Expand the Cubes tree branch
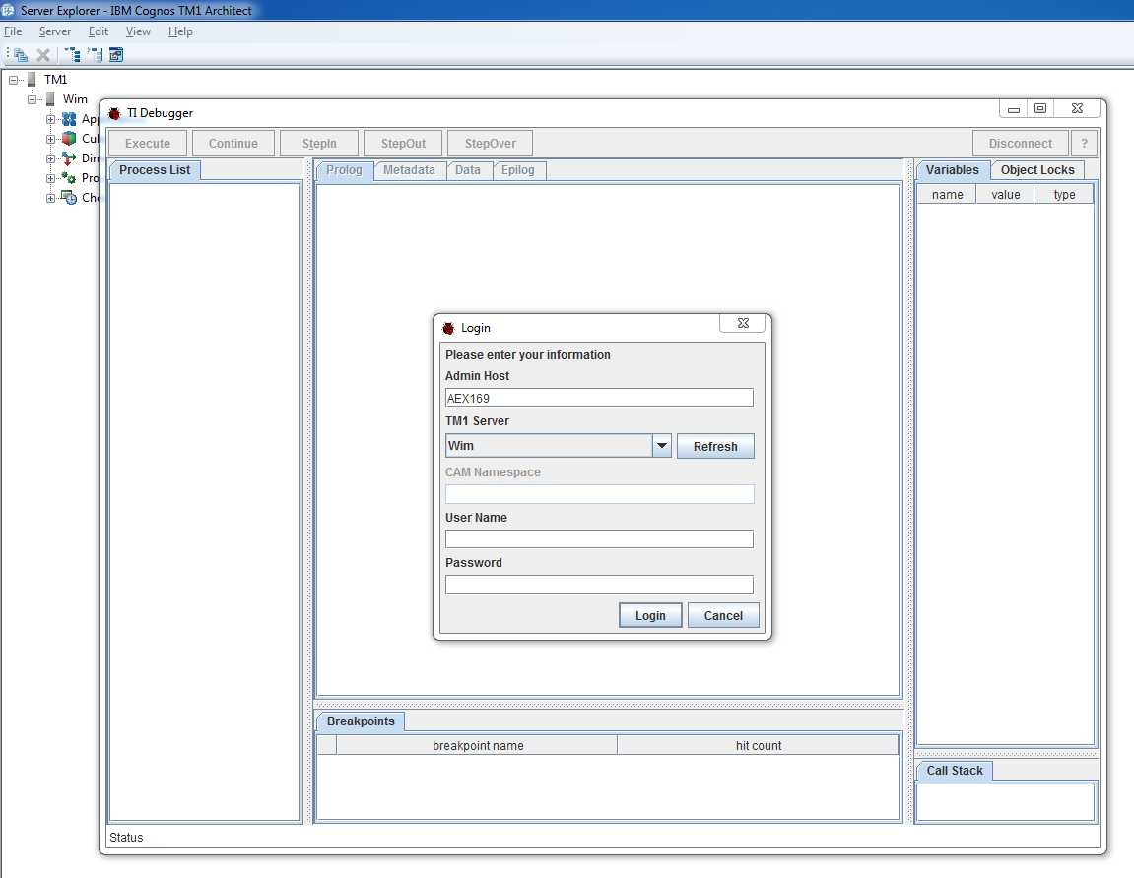Screen dimensions: 1134x878 tap(51, 139)
